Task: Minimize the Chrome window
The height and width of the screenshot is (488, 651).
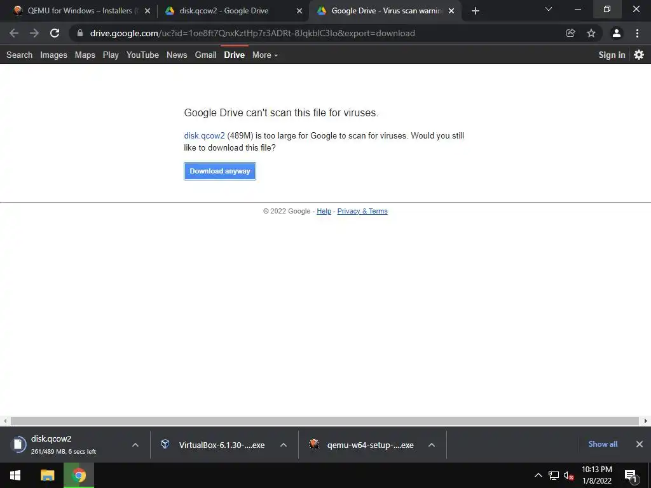Action: tap(577, 9)
